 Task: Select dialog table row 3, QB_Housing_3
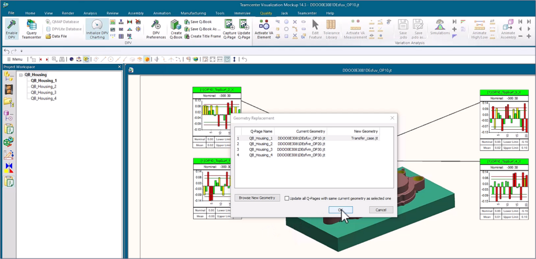point(308,149)
